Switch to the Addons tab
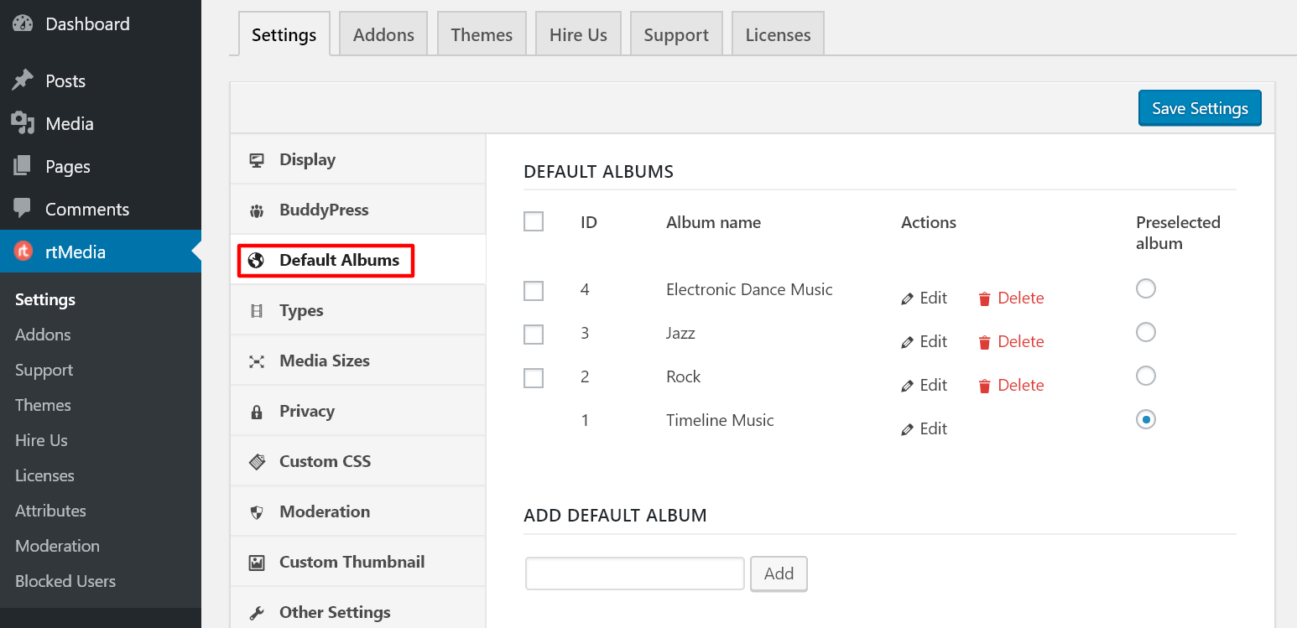This screenshot has height=628, width=1297. (x=383, y=34)
